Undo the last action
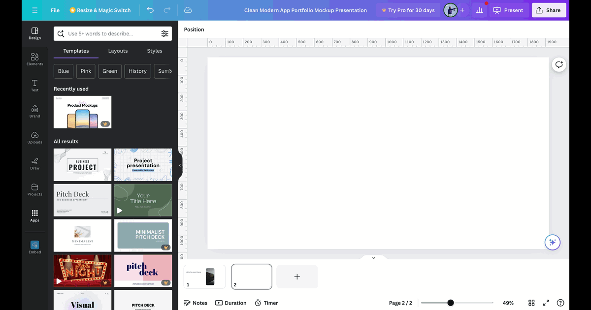This screenshot has height=310, width=591. (x=150, y=10)
